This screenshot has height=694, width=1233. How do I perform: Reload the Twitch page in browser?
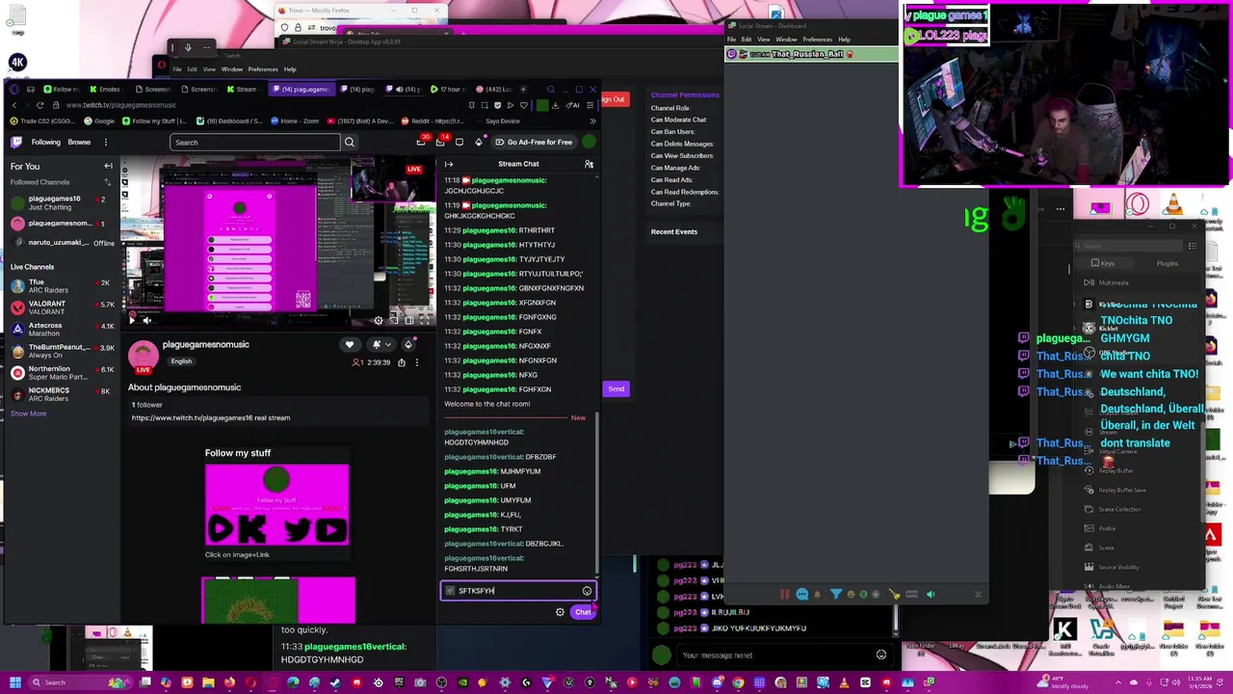point(40,105)
